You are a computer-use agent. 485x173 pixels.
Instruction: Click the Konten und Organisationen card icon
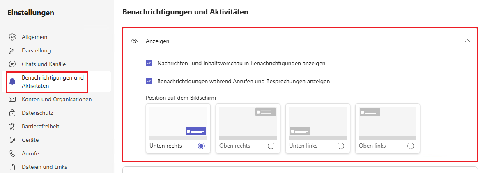click(x=12, y=99)
